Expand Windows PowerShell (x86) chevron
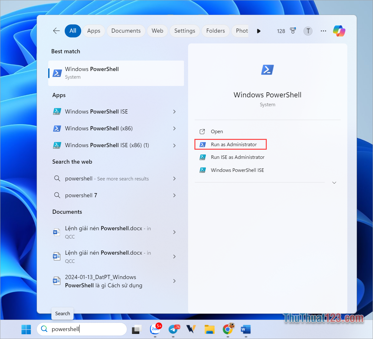 tap(174, 128)
